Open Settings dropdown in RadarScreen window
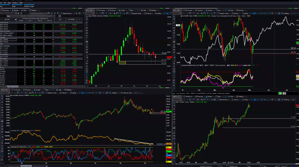This screenshot has height=167, width=299. coord(34,10)
